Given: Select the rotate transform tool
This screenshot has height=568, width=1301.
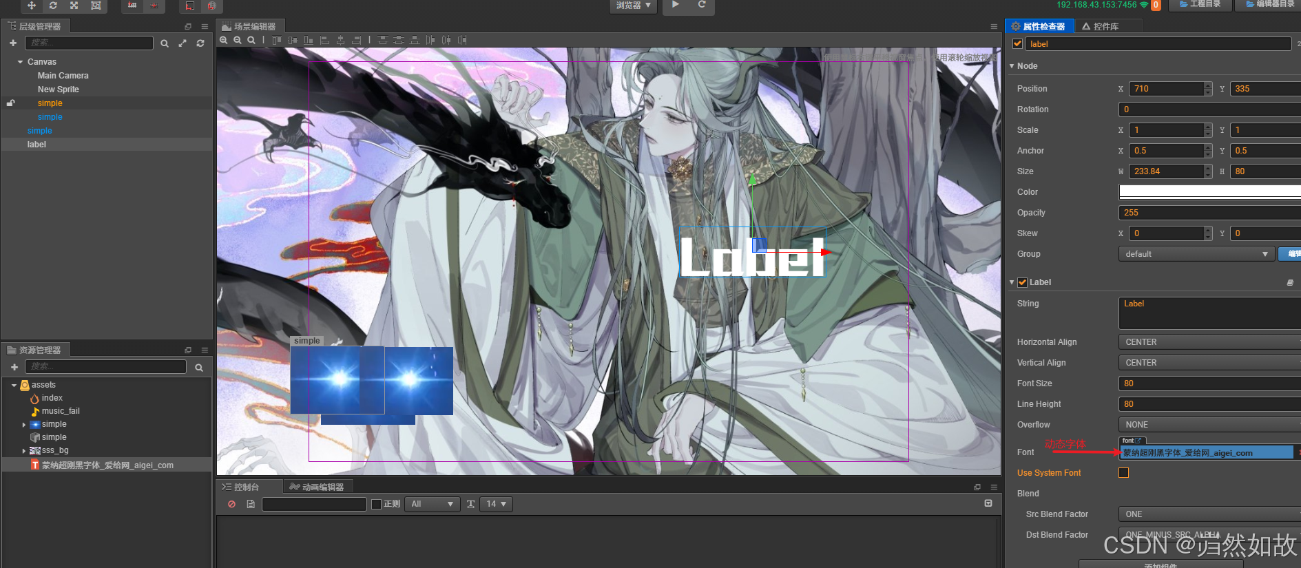Looking at the screenshot, I should point(53,6).
